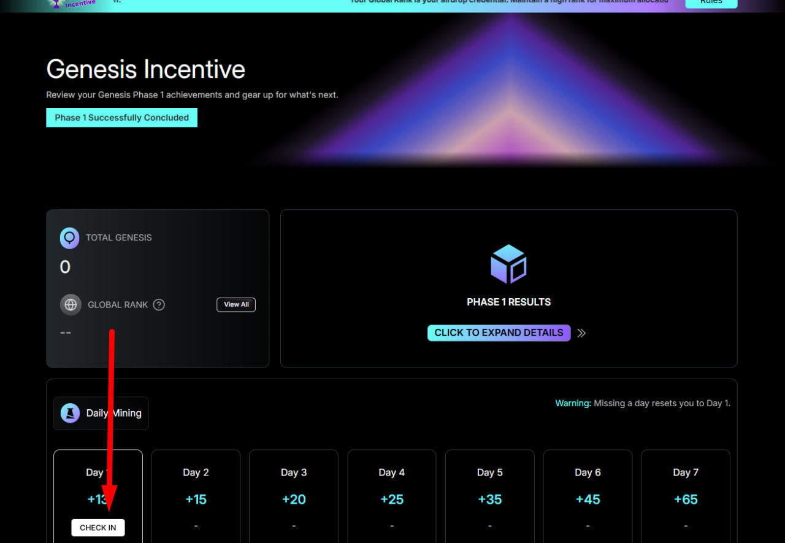
Task: Click the Genesis Incentive page heading
Action: click(146, 69)
